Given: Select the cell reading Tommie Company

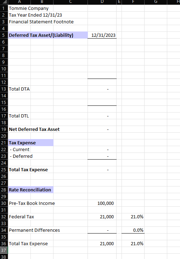Looking at the screenshot, I should pos(29,8).
